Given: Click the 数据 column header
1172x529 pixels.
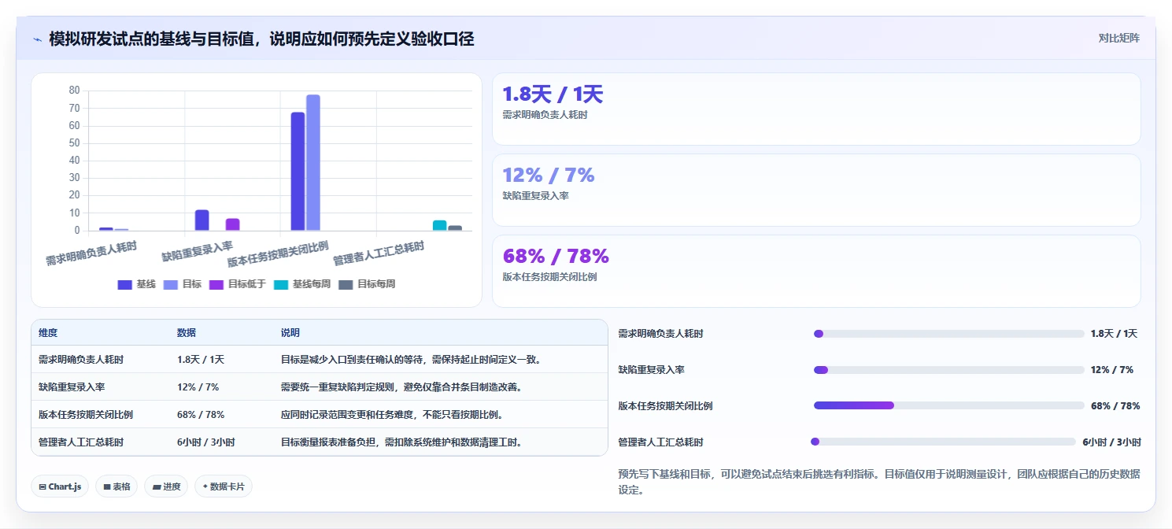Looking at the screenshot, I should click(187, 333).
